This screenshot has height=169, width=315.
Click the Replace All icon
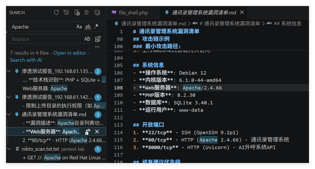point(98,39)
